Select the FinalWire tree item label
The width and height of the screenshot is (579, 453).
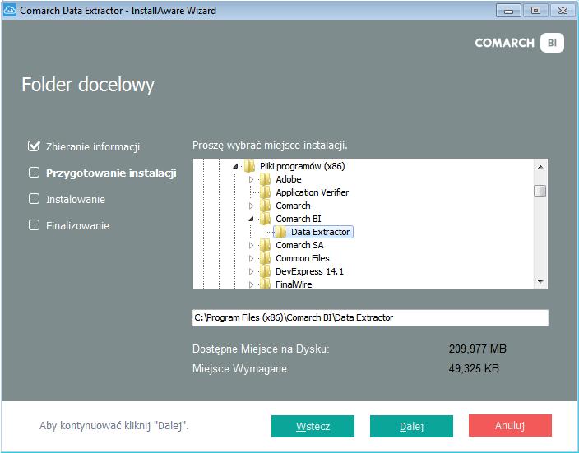click(294, 284)
